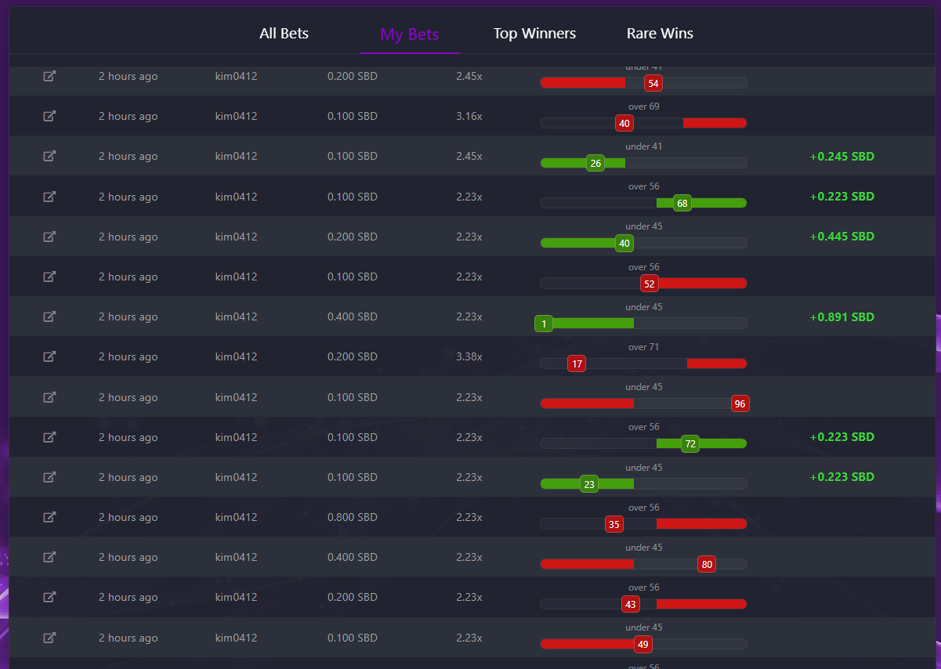This screenshot has height=669, width=941.
Task: Click 2.23x multiplier in roll 49 row
Action: [469, 638]
